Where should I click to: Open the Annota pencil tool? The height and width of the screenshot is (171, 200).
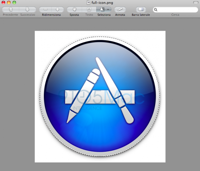pos(120,10)
